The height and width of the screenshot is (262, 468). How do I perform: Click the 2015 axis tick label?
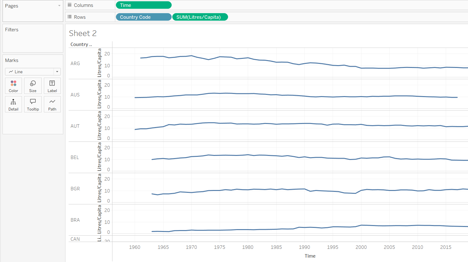point(446,247)
